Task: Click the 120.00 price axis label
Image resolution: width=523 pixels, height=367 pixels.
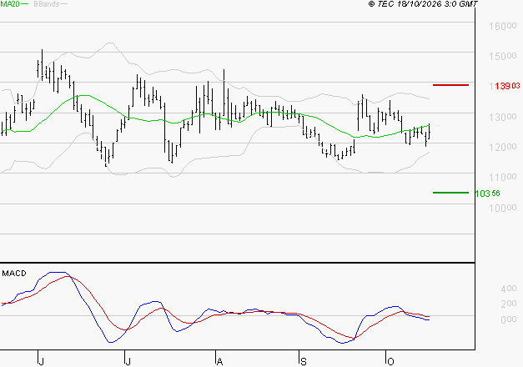Action: click(x=503, y=147)
